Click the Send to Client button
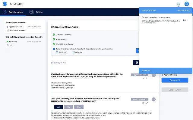 point(175,90)
